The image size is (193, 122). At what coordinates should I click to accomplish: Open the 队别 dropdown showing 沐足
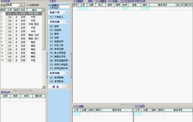pyautogui.click(x=22, y=5)
